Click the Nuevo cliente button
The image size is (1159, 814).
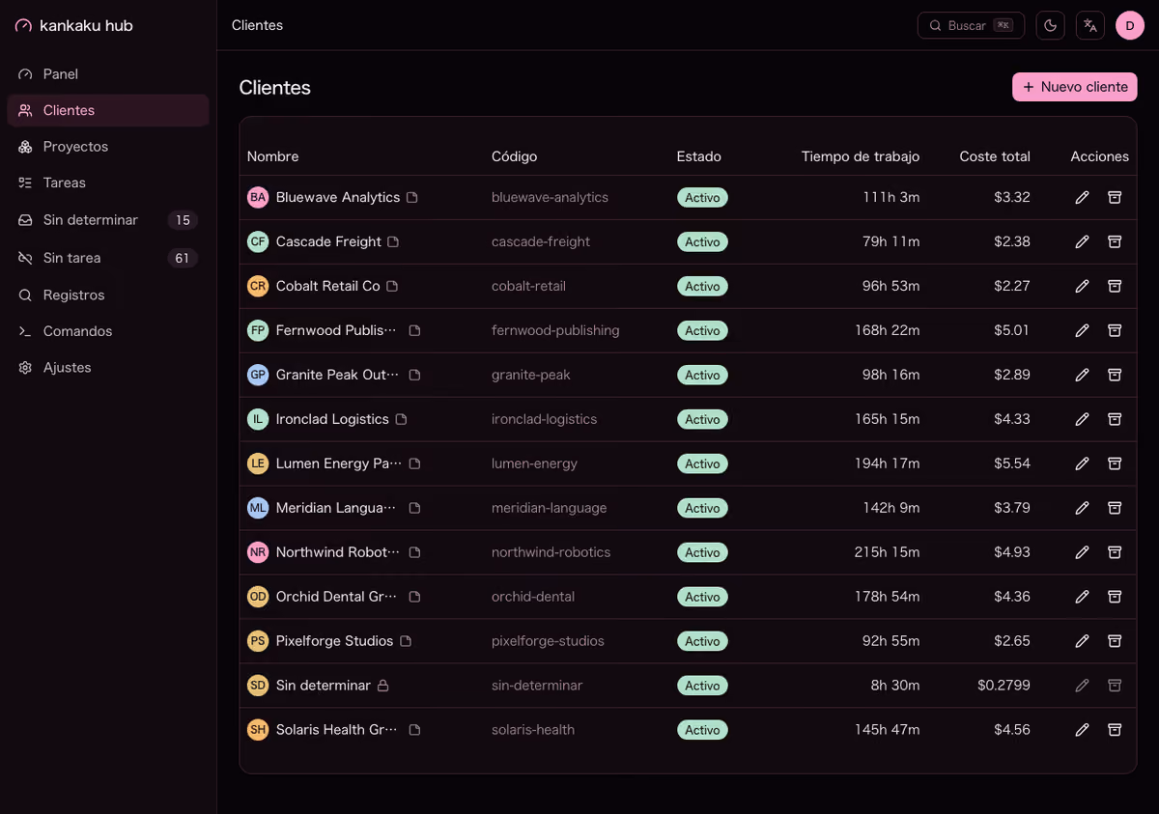(1075, 87)
